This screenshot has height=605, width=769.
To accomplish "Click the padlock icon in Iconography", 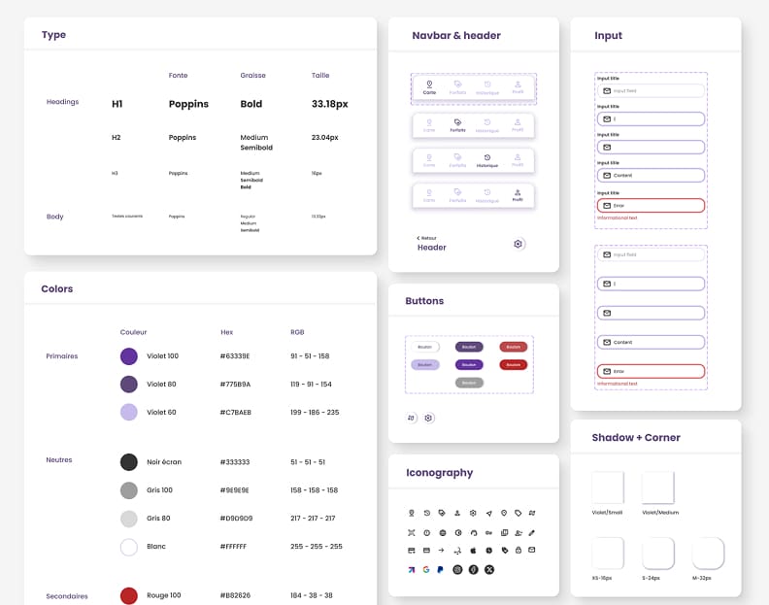I will click(518, 551).
